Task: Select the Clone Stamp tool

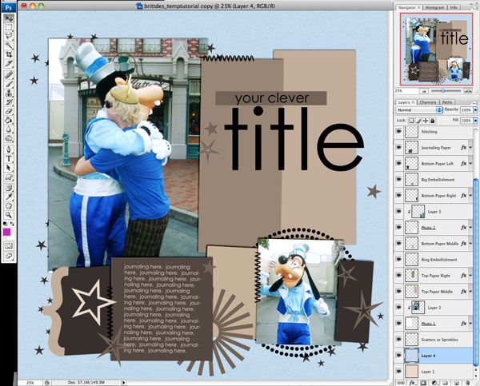Action: [9, 93]
